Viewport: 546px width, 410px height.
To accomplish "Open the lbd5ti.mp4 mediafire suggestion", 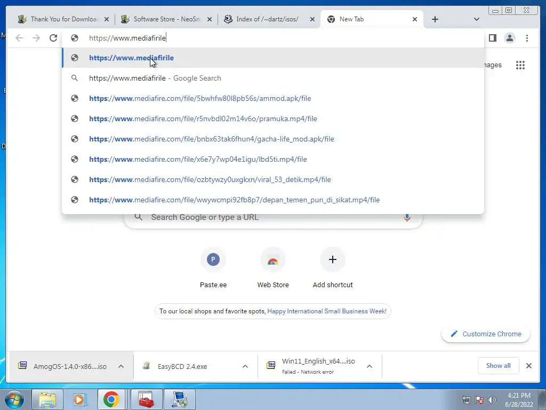I will [x=273, y=159].
